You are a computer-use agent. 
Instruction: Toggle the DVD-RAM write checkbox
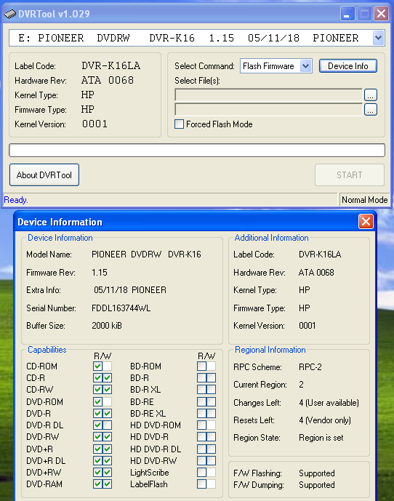click(108, 484)
